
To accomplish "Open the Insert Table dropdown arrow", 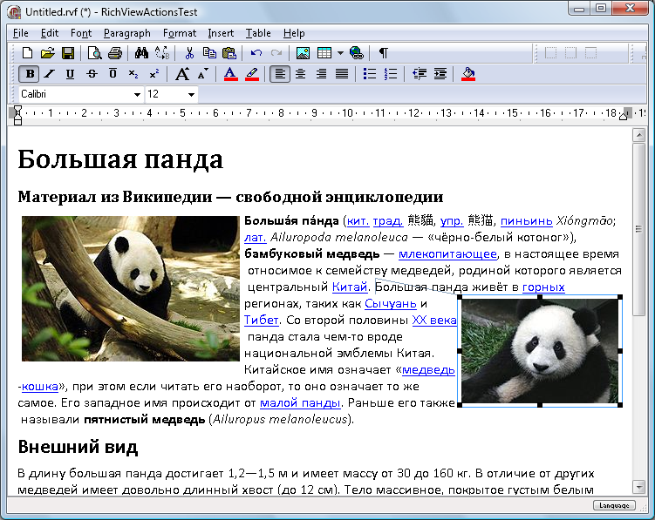I will click(339, 53).
